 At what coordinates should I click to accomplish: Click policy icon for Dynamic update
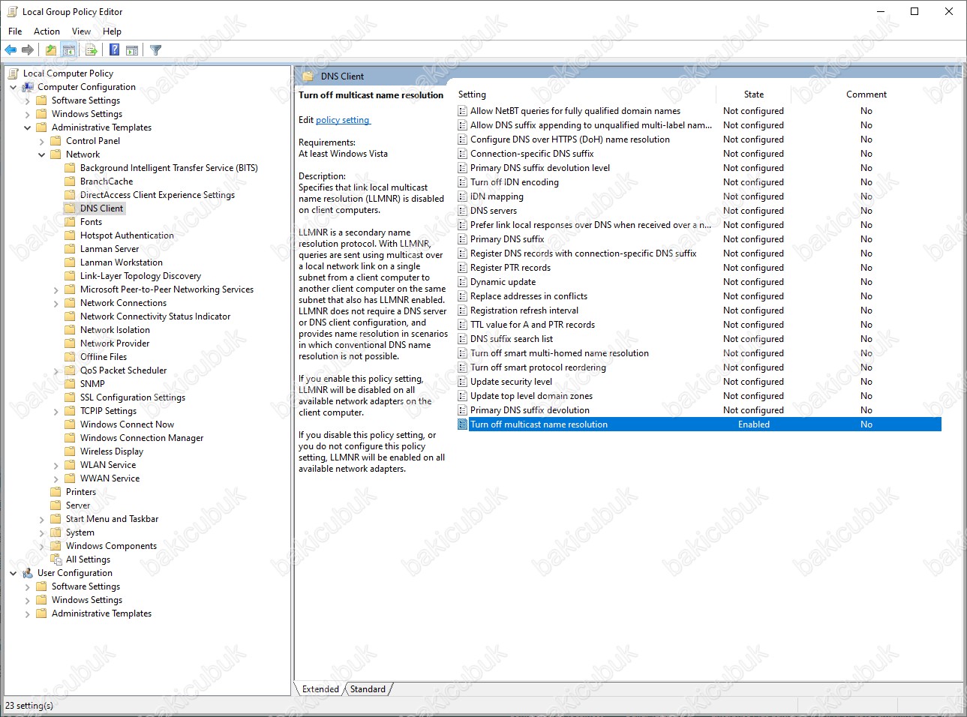pyautogui.click(x=463, y=282)
